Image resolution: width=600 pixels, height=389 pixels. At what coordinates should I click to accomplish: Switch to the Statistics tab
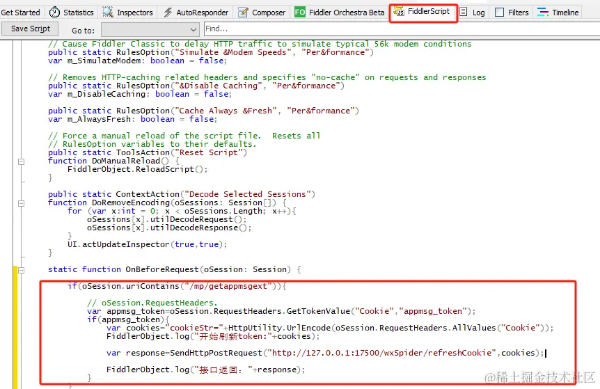click(x=72, y=13)
